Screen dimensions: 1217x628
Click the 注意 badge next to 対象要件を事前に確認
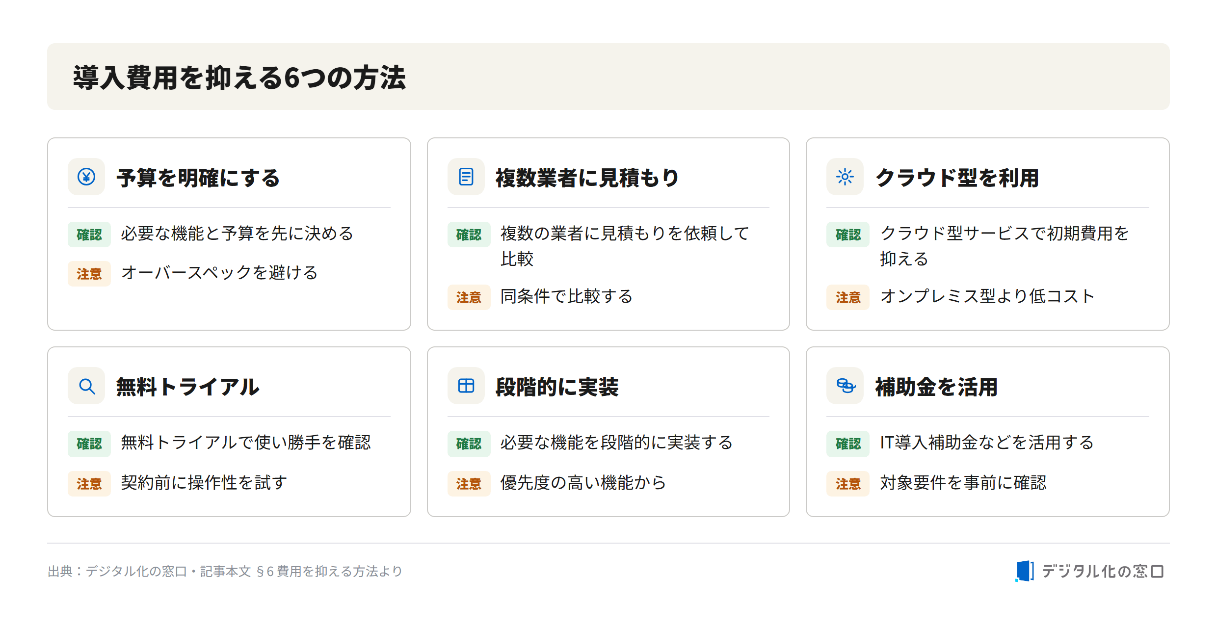pos(848,484)
